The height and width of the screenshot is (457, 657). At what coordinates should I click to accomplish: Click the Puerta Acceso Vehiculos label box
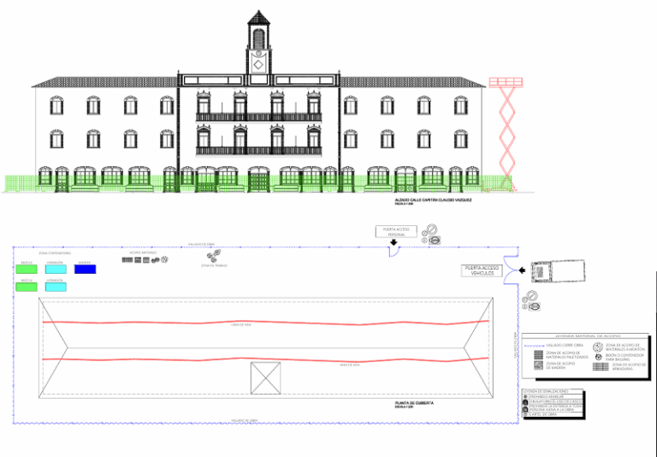pyautogui.click(x=482, y=270)
